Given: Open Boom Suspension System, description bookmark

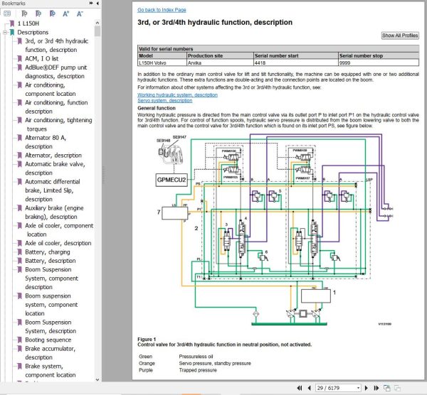Looking at the screenshot, I should click(x=51, y=327).
